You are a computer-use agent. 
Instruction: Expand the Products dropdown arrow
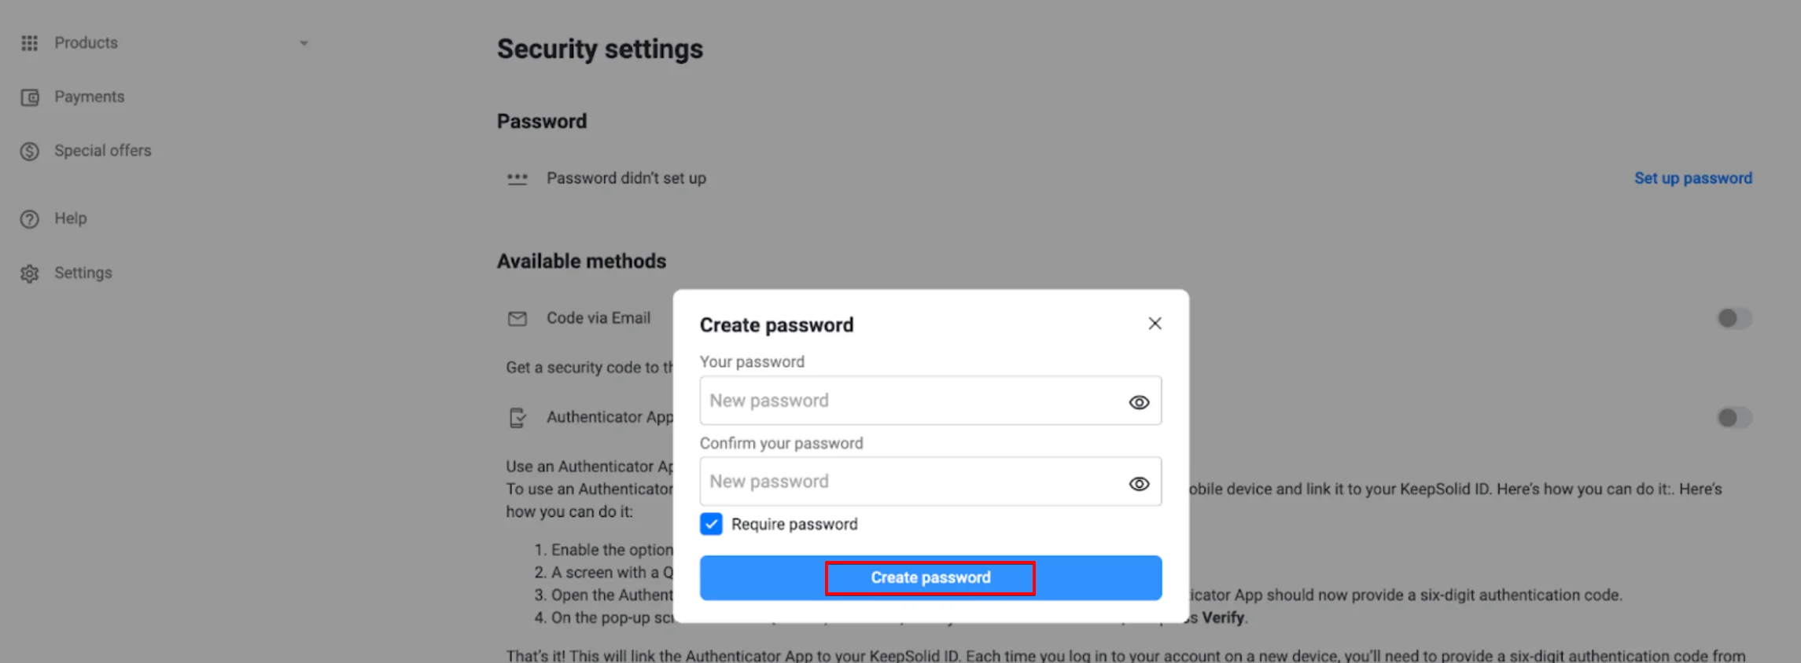point(304,43)
